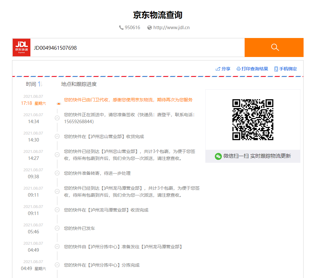Open the 手机绑定 link
321x278 pixels.
pos(288,69)
